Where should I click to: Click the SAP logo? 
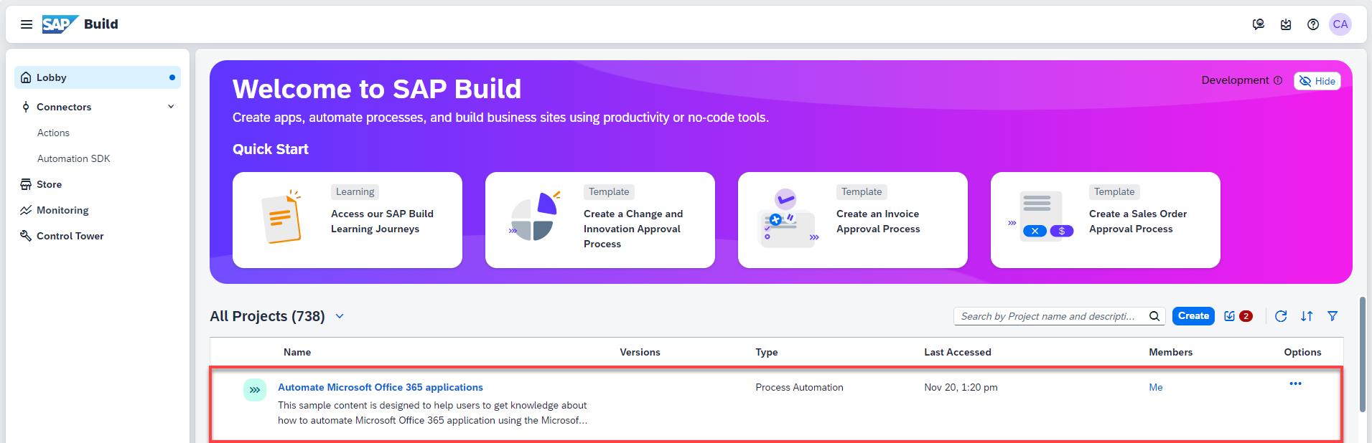coord(60,24)
